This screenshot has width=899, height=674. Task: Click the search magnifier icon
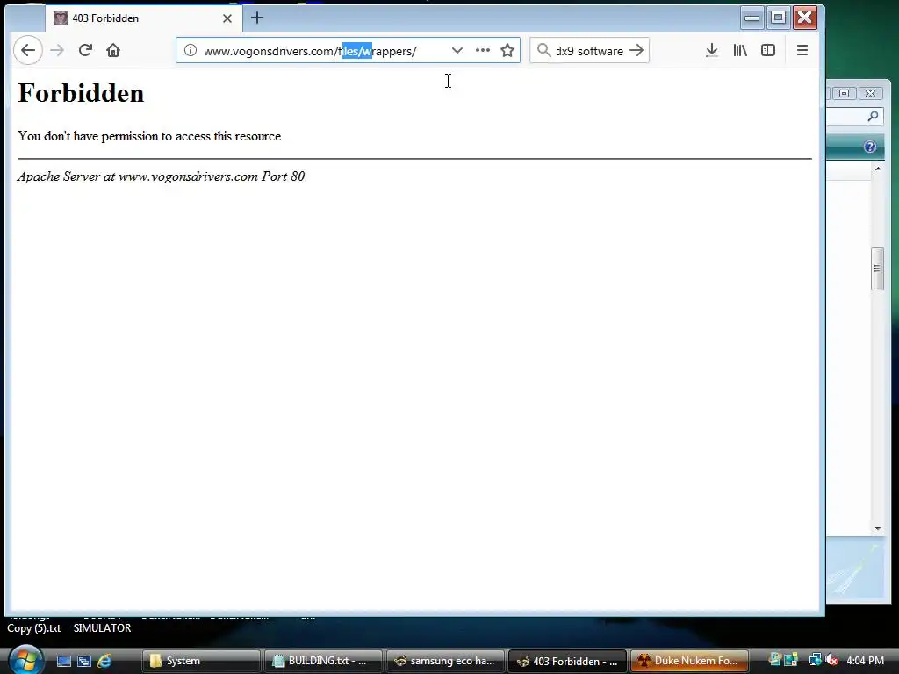pyautogui.click(x=543, y=50)
